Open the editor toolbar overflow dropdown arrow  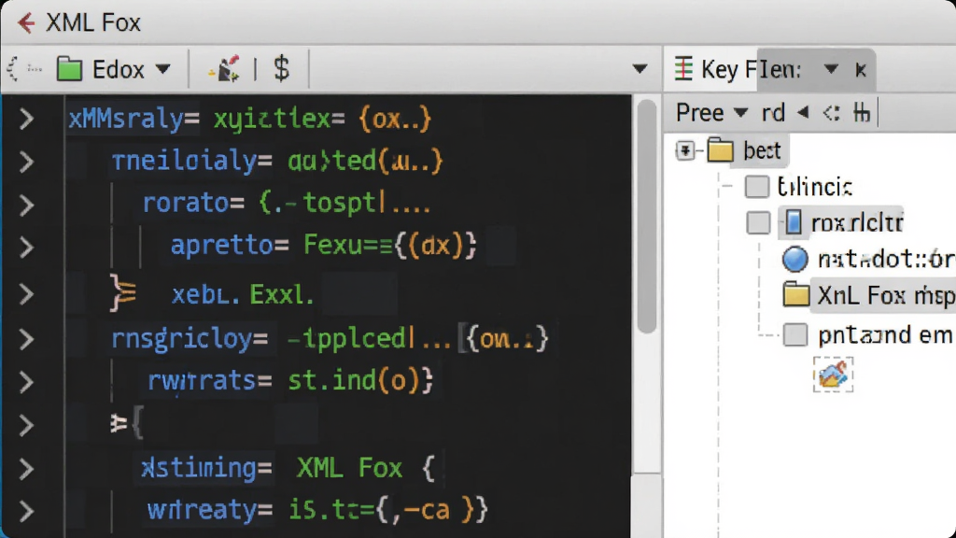(640, 69)
